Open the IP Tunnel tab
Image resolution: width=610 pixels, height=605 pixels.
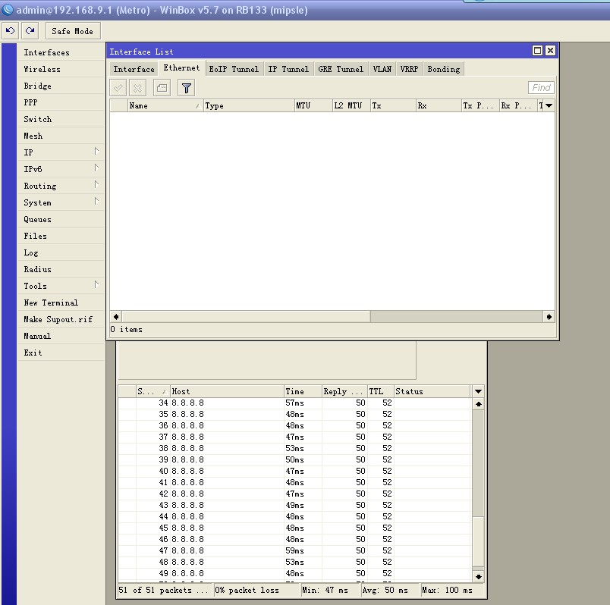[x=288, y=69]
